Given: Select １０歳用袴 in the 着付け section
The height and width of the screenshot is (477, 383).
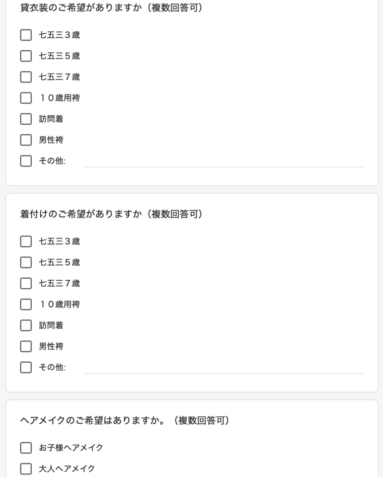Looking at the screenshot, I should click(26, 305).
